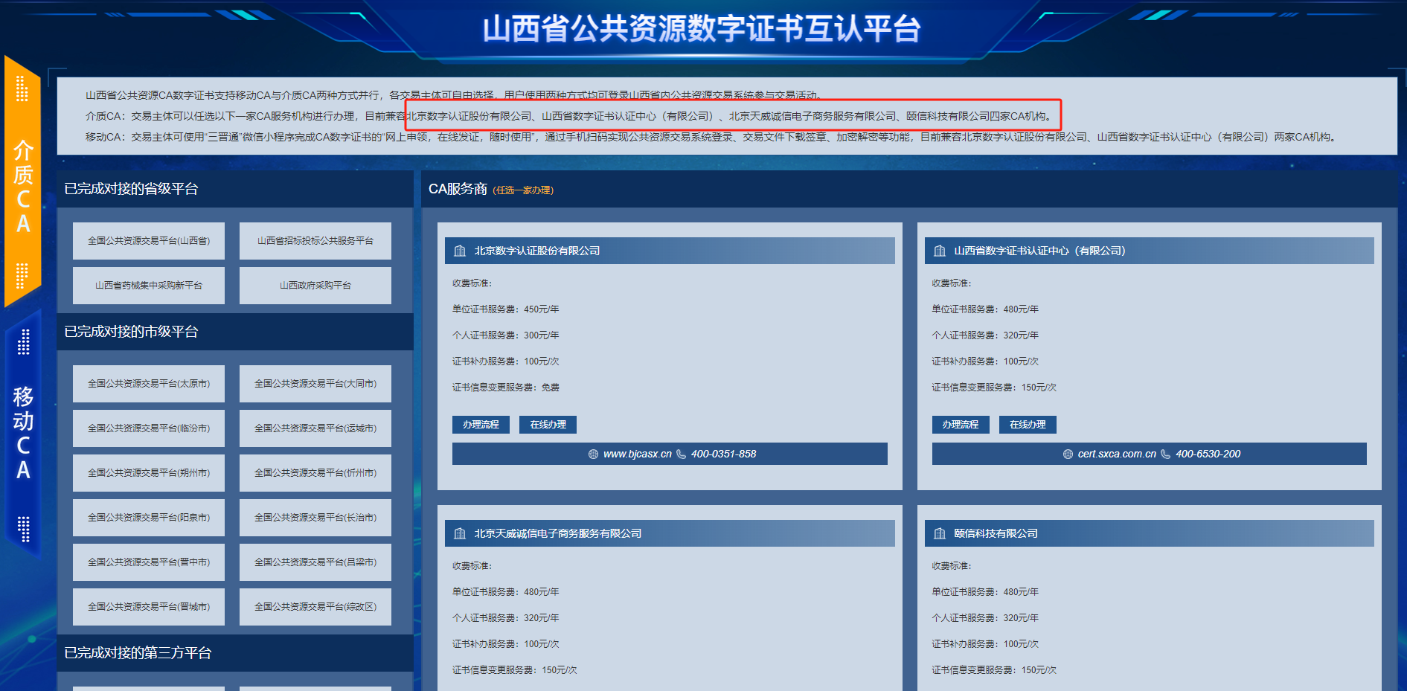Click the globe icon before cert.sxca.com.cn
This screenshot has height=691, width=1407.
1068,454
